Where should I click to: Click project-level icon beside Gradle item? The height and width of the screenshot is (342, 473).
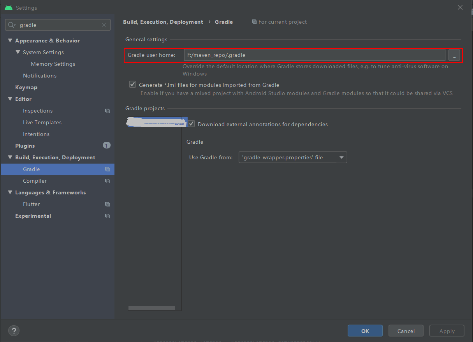pyautogui.click(x=107, y=169)
